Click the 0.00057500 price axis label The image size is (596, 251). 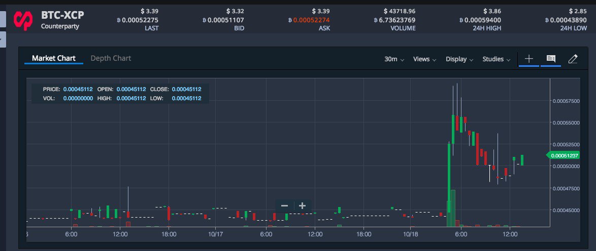tap(566, 101)
